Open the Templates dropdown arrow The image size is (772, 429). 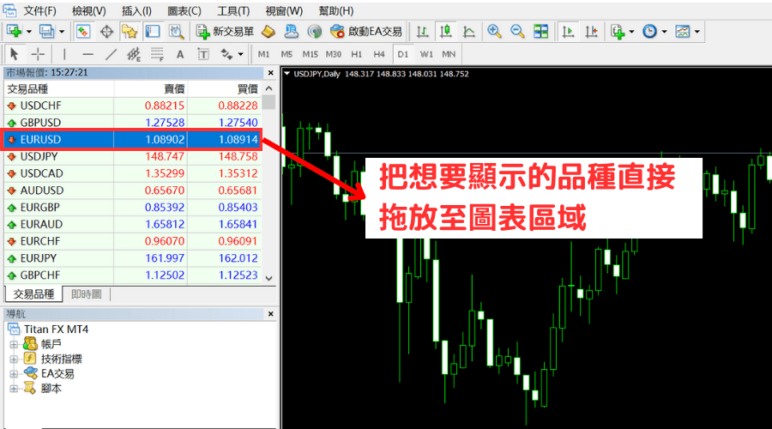697,32
